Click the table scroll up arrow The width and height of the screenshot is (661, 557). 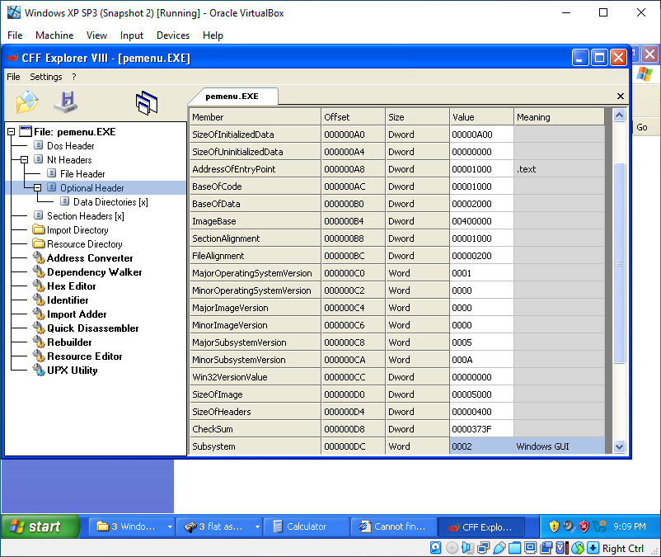(619, 116)
